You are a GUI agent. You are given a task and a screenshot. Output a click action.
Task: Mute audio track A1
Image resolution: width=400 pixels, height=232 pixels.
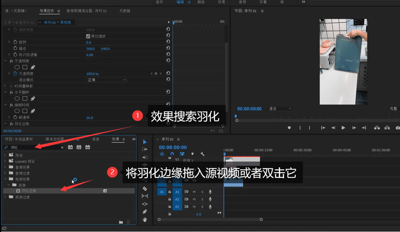tap(194, 192)
